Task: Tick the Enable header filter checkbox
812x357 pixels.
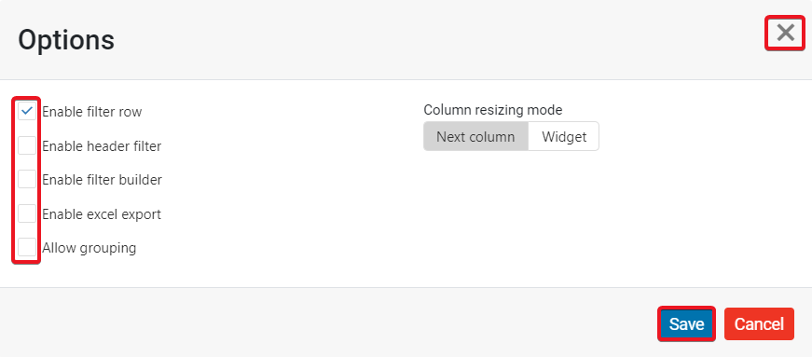Action: (x=27, y=145)
